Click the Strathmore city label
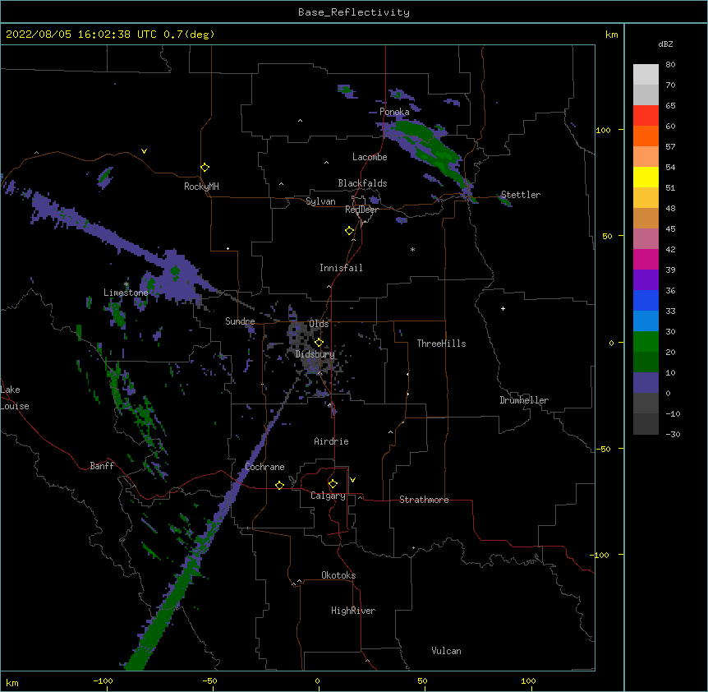Viewport: 708px width, 692px height. click(424, 500)
